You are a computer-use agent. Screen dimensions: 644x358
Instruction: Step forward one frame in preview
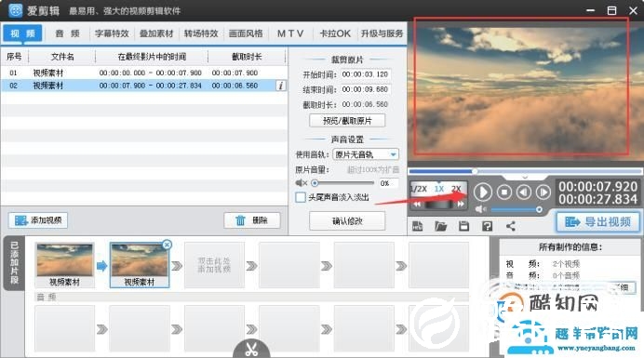pos(543,192)
